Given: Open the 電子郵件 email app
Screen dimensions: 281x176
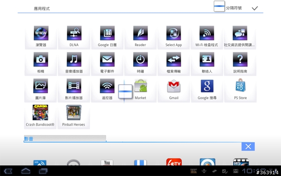Looking at the screenshot, I should (x=107, y=63).
